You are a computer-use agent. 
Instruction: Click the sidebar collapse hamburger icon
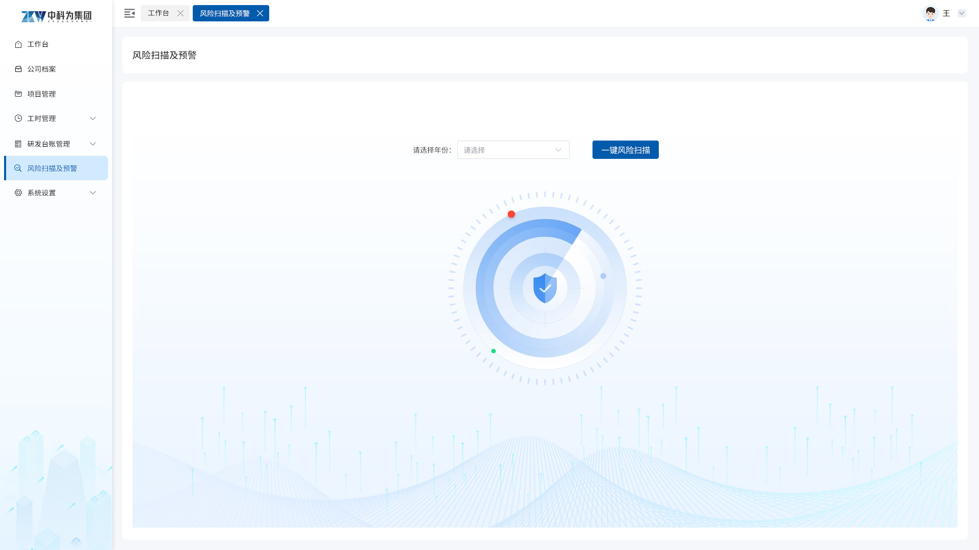click(x=130, y=13)
